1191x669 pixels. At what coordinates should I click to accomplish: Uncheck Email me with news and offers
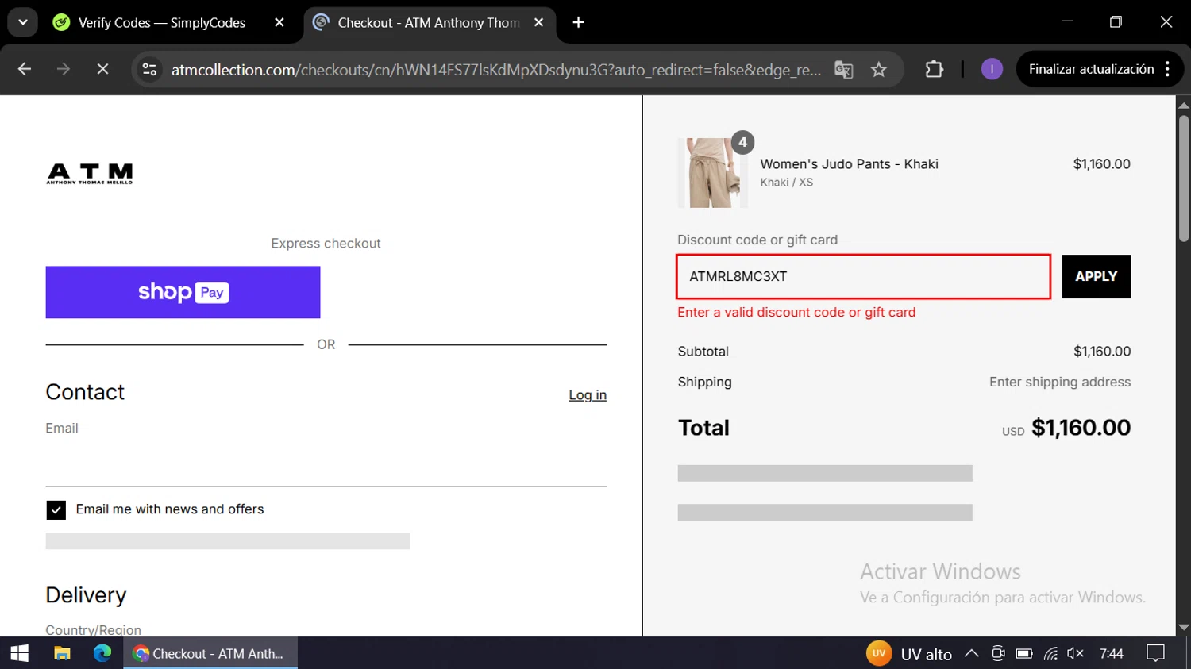[x=56, y=509]
